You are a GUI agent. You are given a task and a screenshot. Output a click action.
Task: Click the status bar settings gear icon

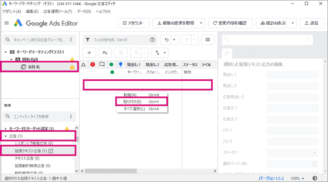[315, 178]
